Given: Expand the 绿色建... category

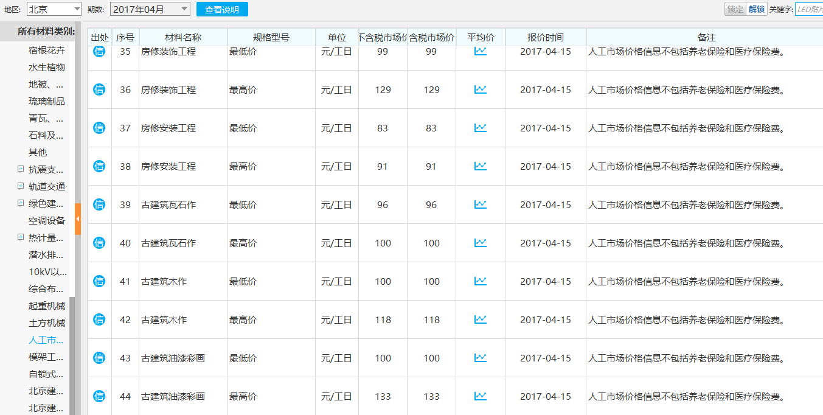Looking at the screenshot, I should click(x=21, y=203).
